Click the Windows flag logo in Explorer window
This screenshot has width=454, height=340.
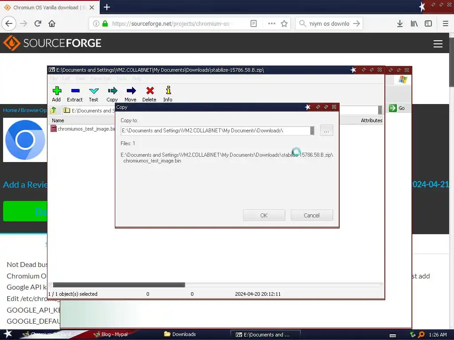[x=403, y=80]
